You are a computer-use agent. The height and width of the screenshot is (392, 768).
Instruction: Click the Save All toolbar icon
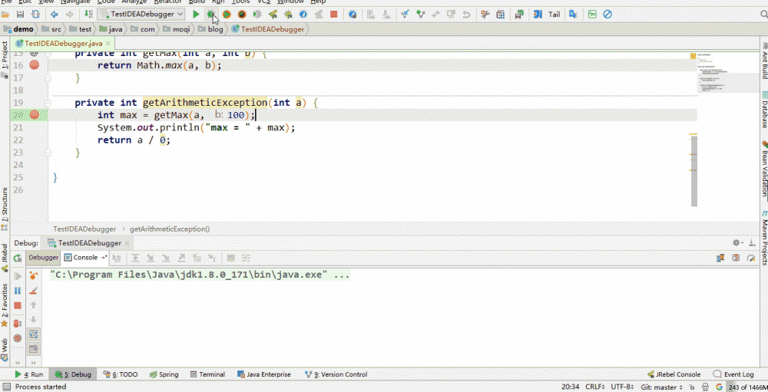(x=21, y=14)
